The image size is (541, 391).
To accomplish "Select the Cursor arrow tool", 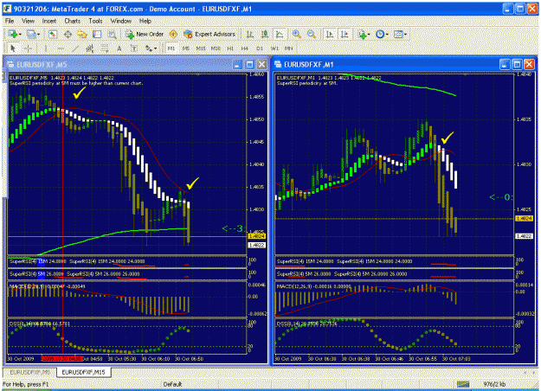I will (13, 48).
